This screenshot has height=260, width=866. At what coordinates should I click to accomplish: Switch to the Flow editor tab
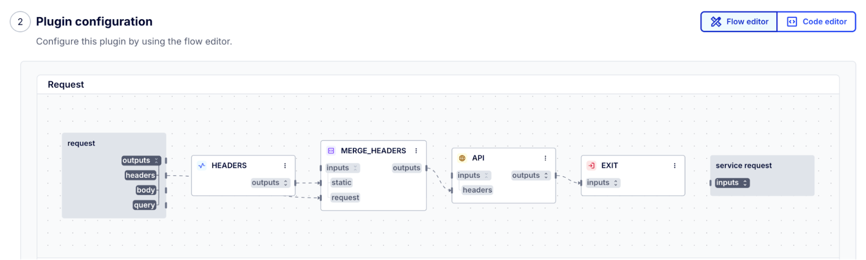click(739, 22)
